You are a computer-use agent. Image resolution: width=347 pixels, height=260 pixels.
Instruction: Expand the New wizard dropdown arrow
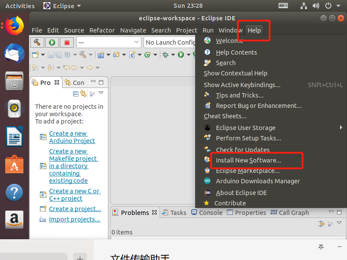coord(43,55)
